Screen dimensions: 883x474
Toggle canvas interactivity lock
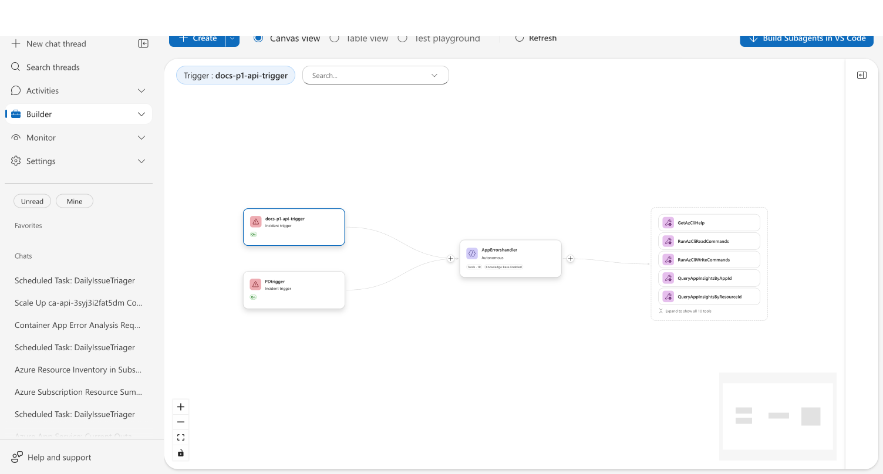[x=181, y=453]
